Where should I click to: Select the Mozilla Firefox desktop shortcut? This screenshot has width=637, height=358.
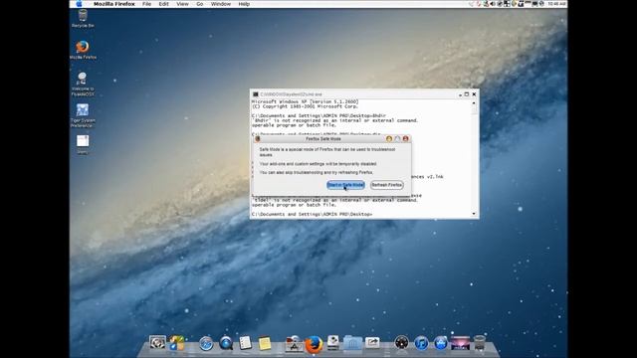83,50
